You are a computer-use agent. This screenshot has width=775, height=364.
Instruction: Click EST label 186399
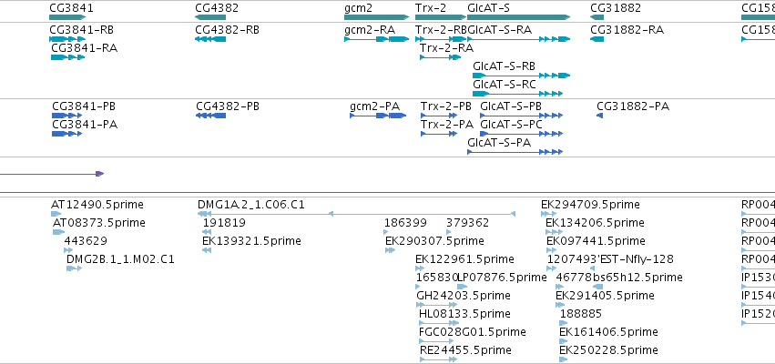[405, 223]
